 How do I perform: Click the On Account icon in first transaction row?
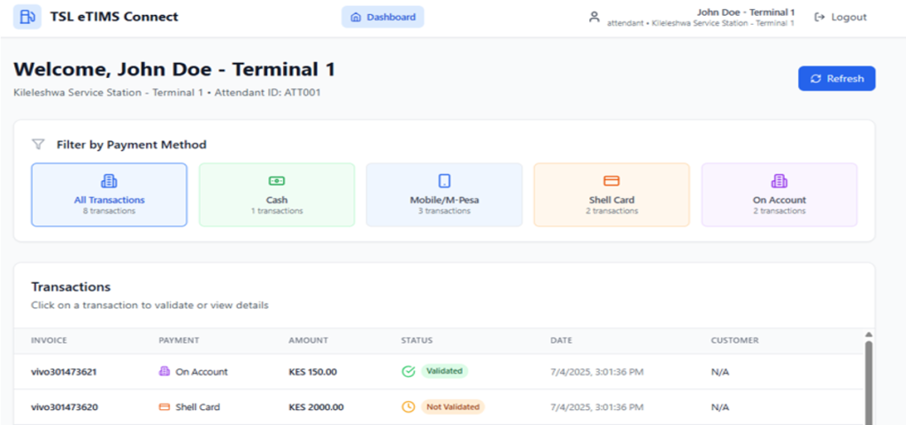pos(164,371)
